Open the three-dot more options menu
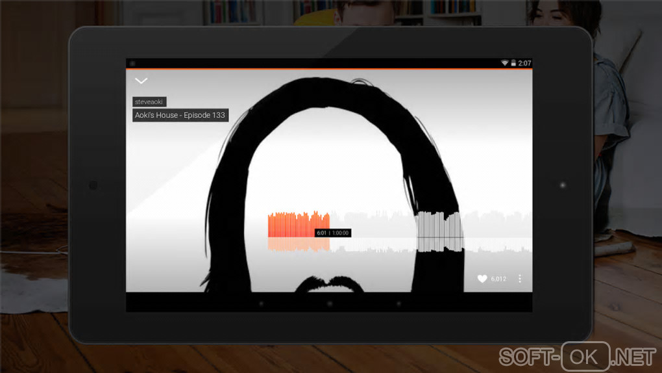The height and width of the screenshot is (373, 662). pos(520,279)
